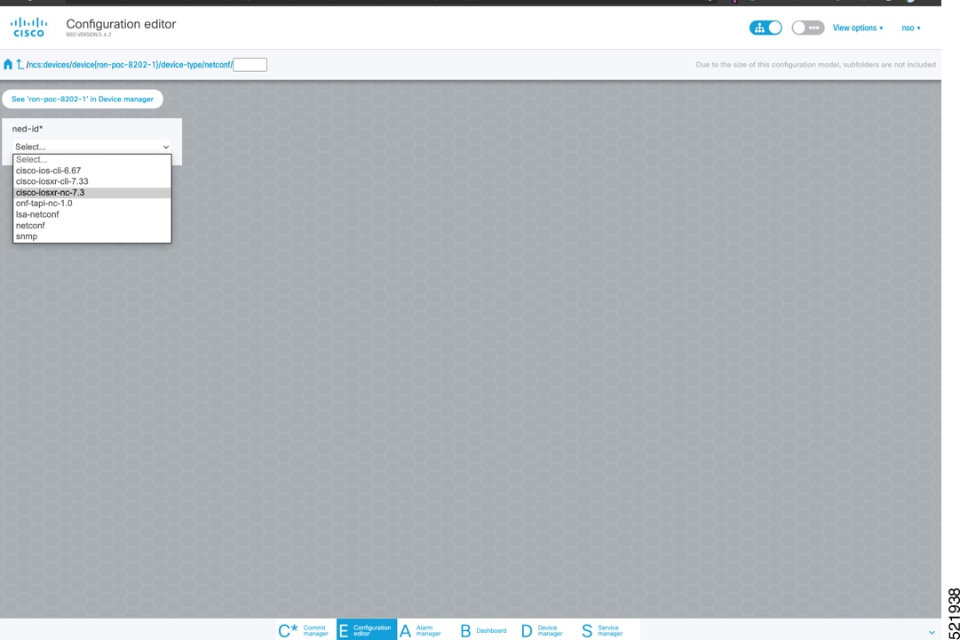Open the Service manager
Viewport: 960px width, 640px height.
point(602,630)
